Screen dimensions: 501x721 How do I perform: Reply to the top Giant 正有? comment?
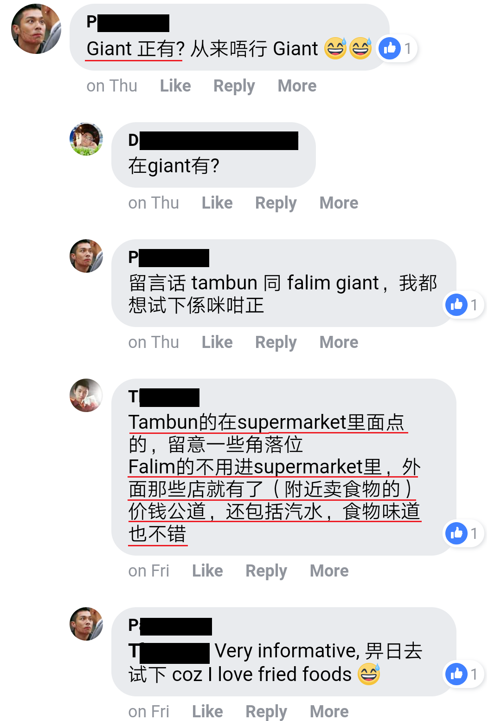point(234,86)
